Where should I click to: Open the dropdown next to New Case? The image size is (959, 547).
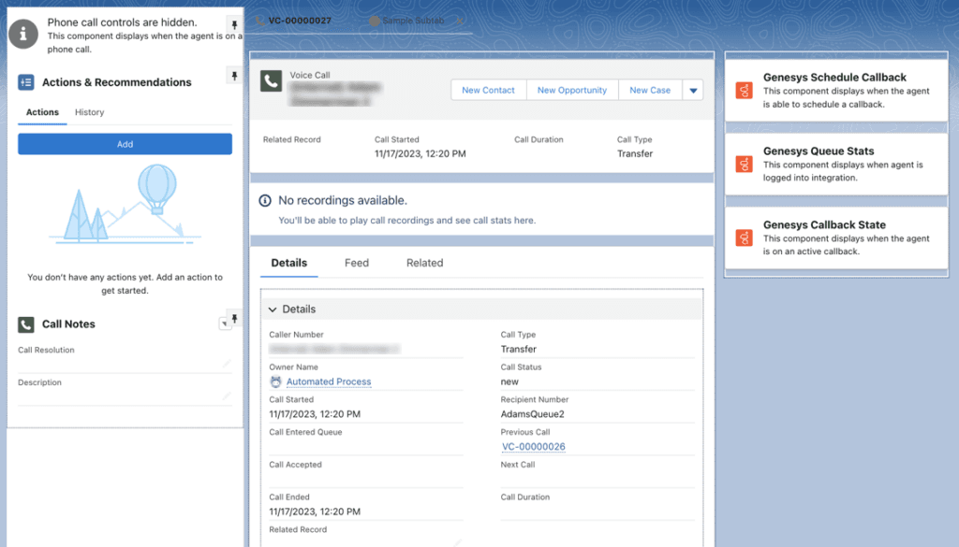pos(693,90)
